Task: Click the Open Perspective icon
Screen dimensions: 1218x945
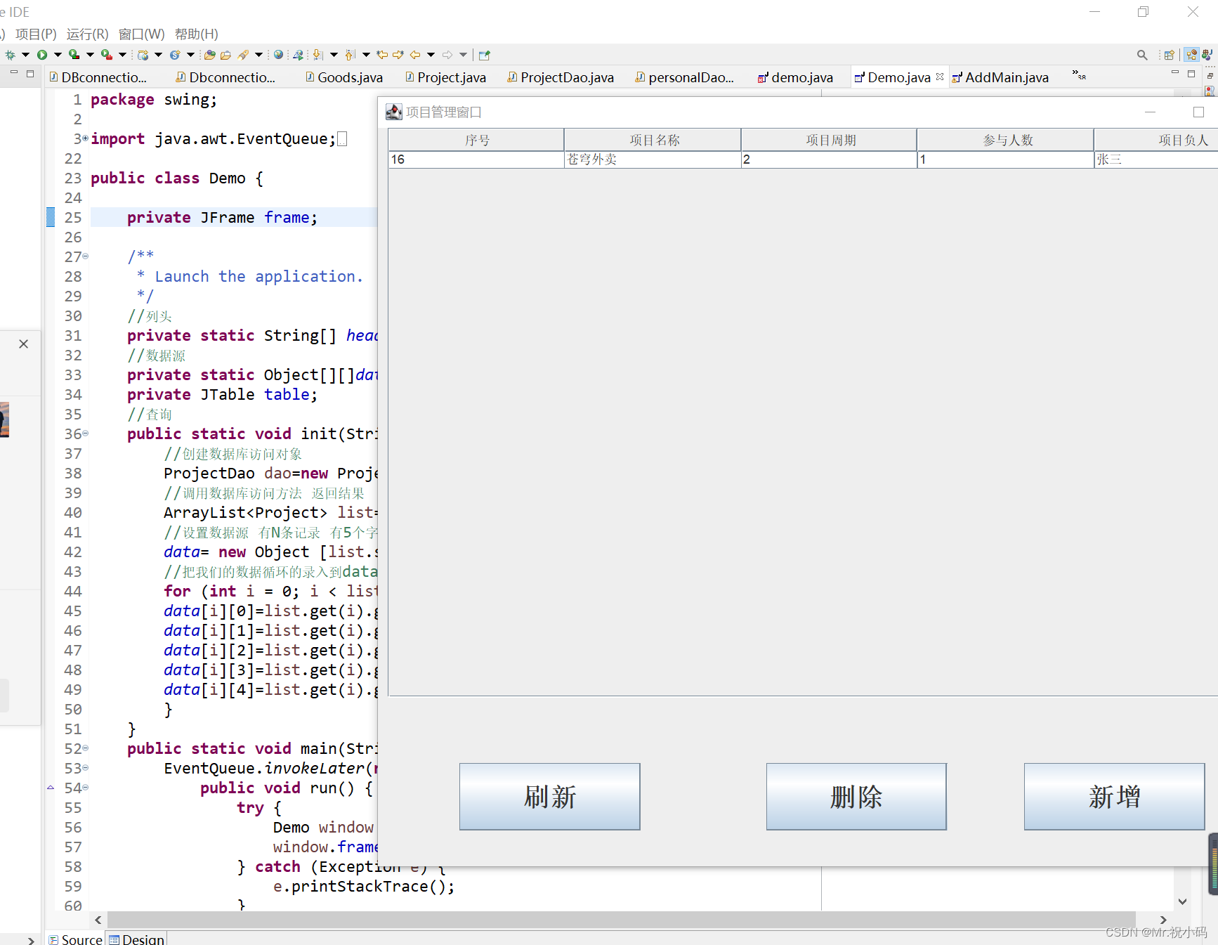Action: coord(1170,55)
